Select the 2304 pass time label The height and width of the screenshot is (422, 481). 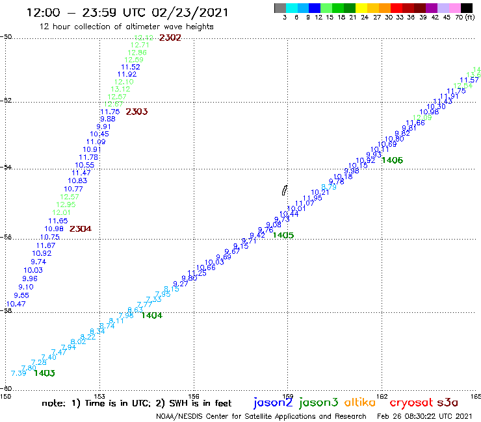tap(81, 229)
